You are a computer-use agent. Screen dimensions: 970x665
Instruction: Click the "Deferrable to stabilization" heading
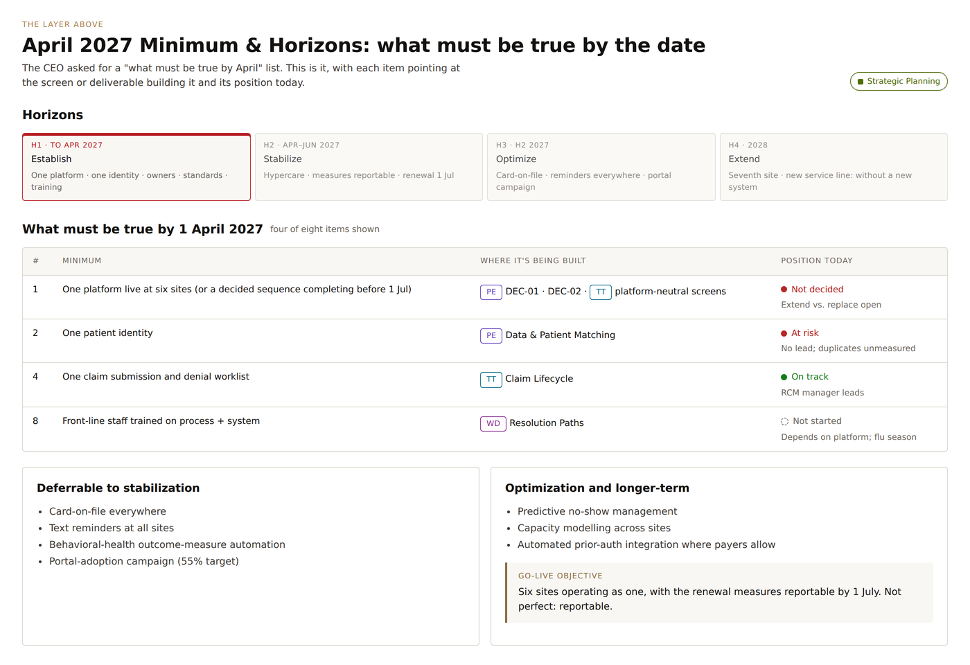(118, 488)
